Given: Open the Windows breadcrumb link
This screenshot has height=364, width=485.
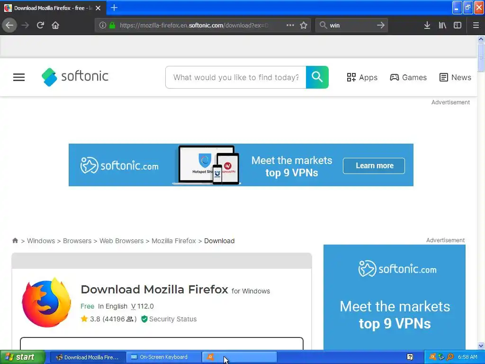Looking at the screenshot, I should pos(41,241).
